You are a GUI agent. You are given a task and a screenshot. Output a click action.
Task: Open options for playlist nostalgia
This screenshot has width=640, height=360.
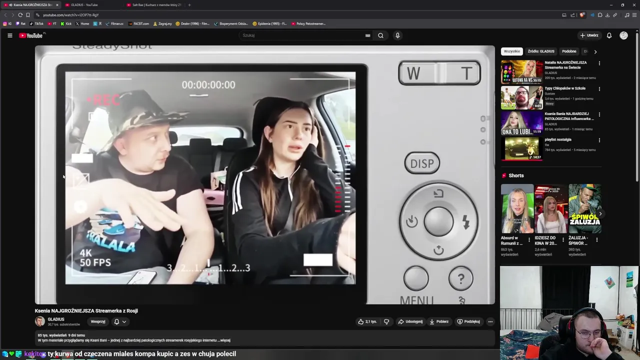[599, 140]
